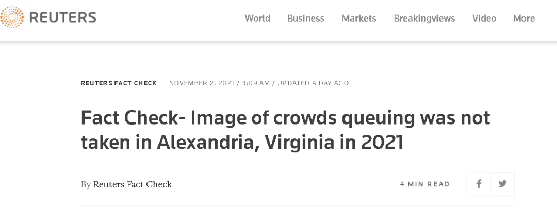This screenshot has height=211, width=557.
Task: Open the Reuters Fact Check author byline
Action: [133, 184]
